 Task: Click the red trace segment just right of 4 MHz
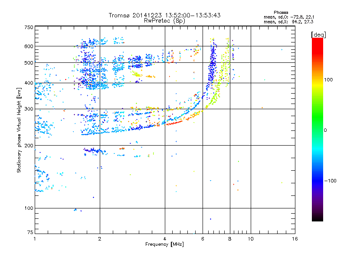174,123
